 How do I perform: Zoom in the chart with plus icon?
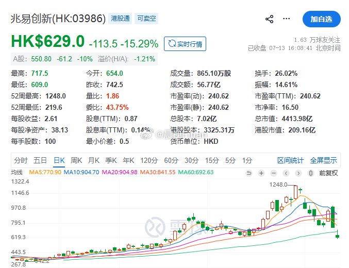261,173
